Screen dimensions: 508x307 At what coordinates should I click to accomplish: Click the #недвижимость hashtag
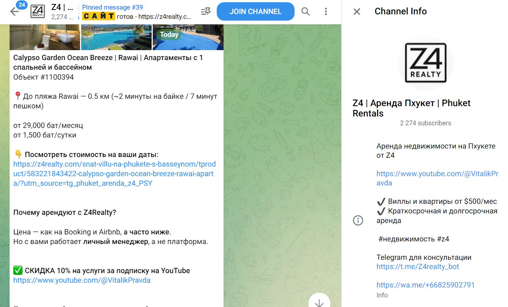[407, 239]
